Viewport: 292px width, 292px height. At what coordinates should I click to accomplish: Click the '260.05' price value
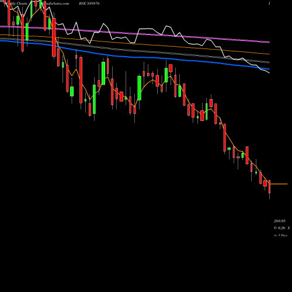click(x=280, y=221)
